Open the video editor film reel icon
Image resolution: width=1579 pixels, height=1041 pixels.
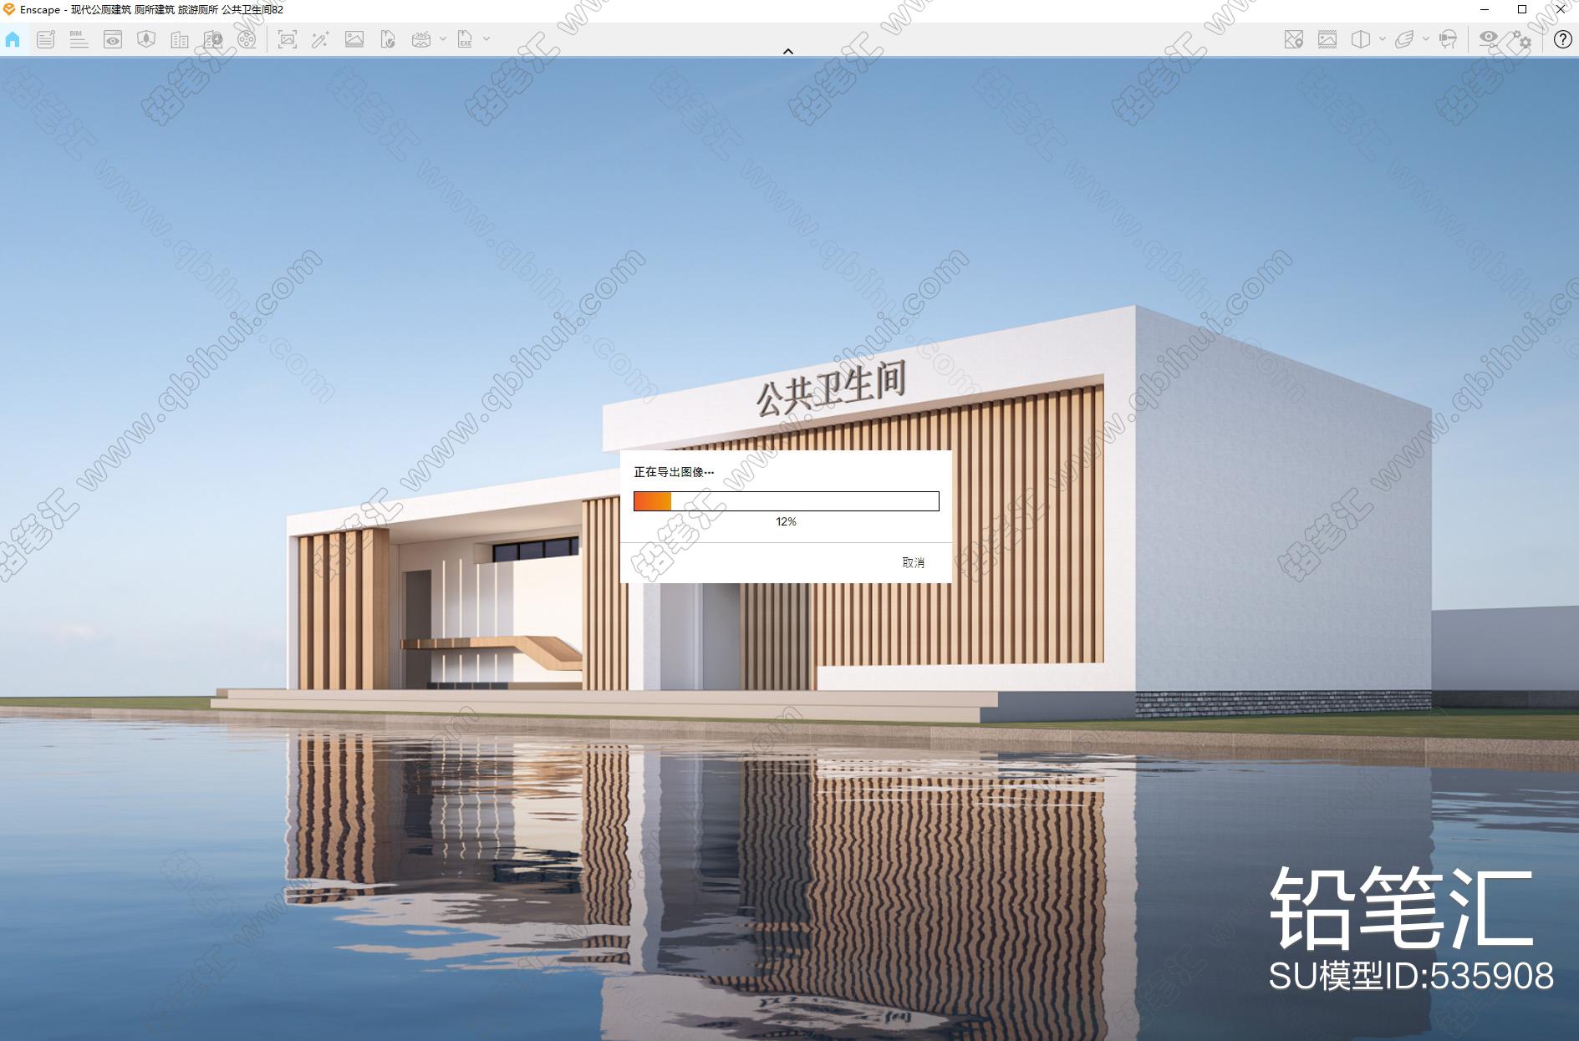point(247,39)
